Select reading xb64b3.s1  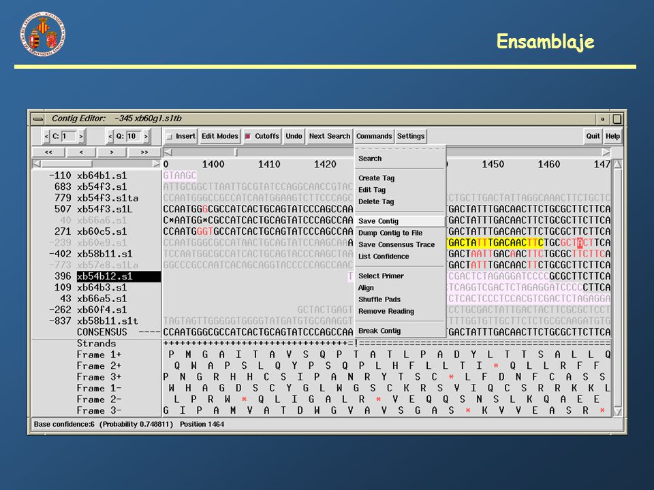point(102,287)
